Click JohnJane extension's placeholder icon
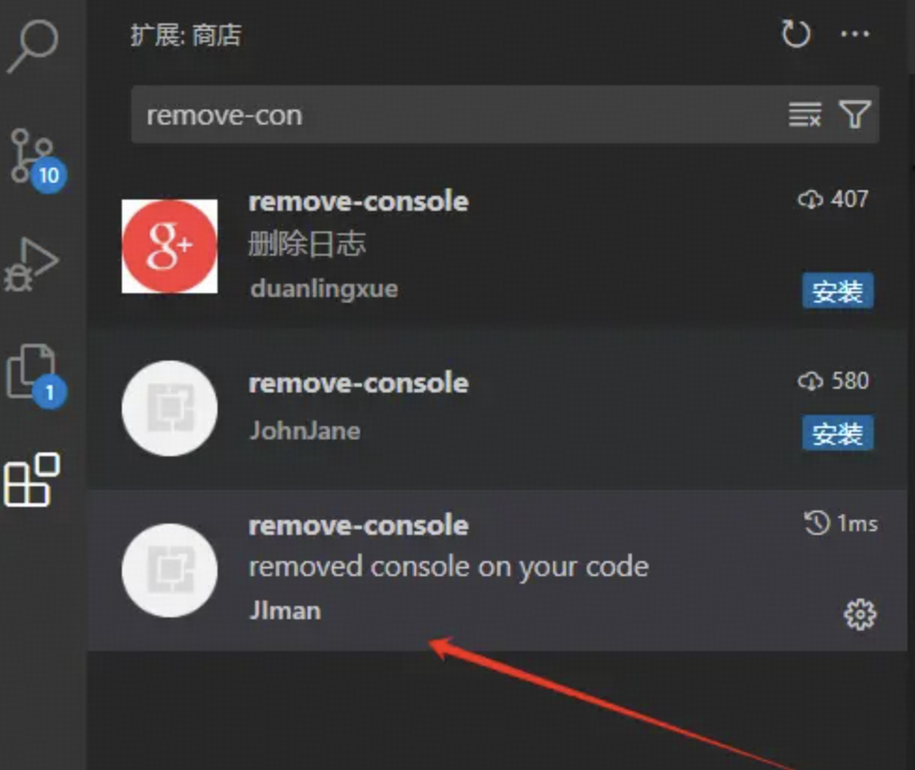The height and width of the screenshot is (770, 915). (x=170, y=408)
